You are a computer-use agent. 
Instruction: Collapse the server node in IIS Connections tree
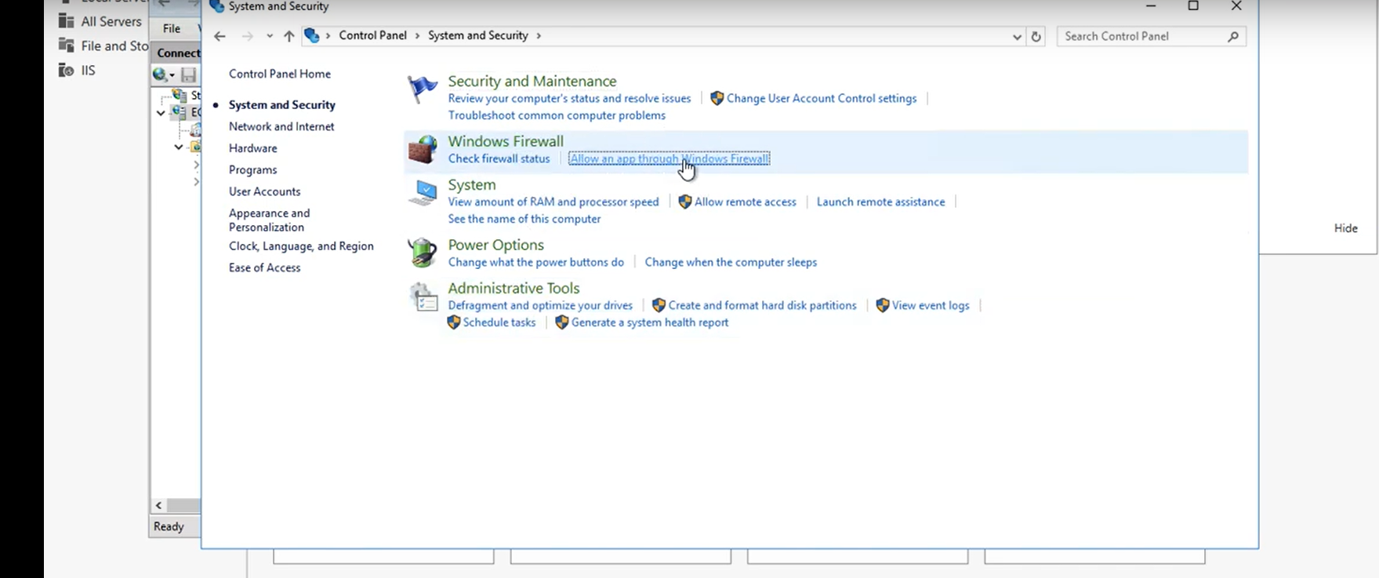(161, 113)
